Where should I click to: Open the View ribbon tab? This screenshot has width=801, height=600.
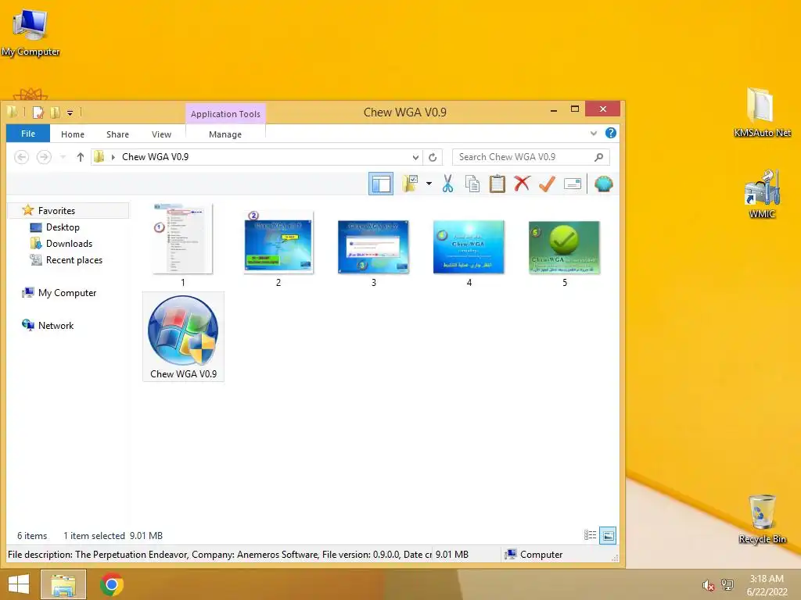pos(161,134)
